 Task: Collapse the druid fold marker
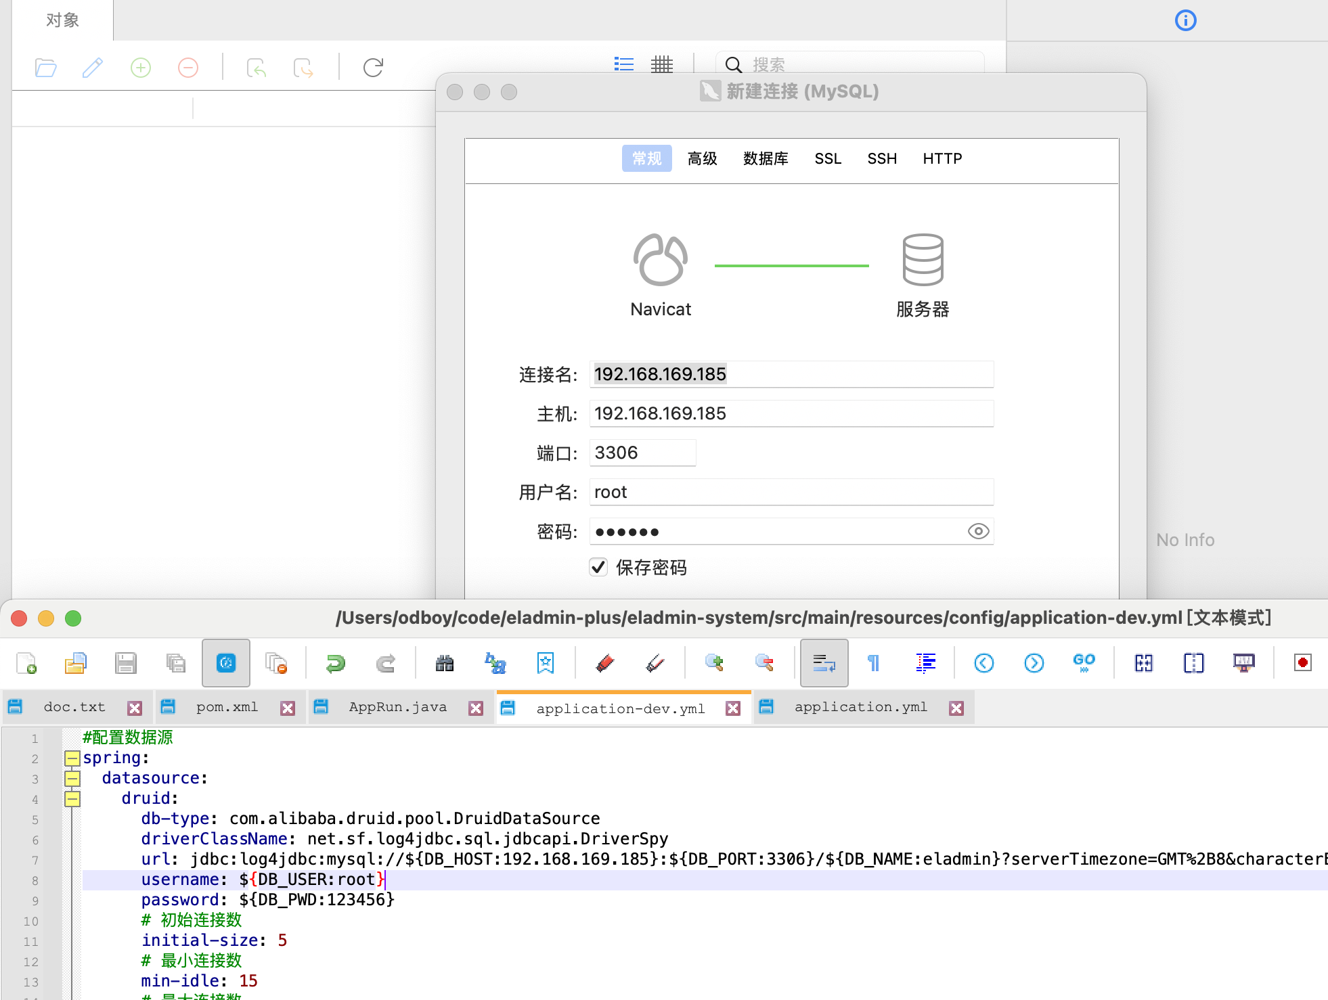pos(72,798)
